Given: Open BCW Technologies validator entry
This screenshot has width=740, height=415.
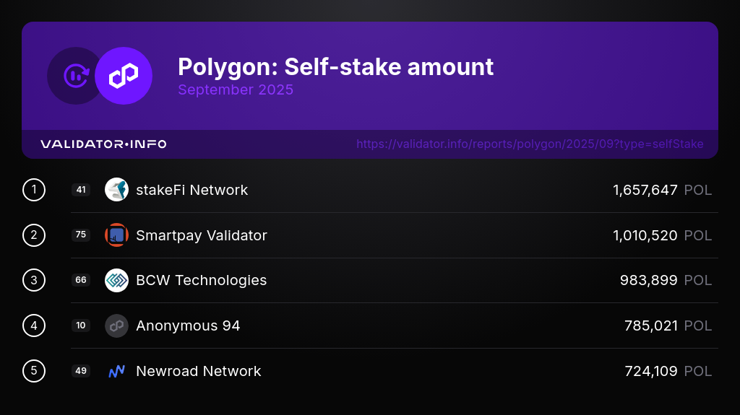Looking at the screenshot, I should [x=201, y=280].
